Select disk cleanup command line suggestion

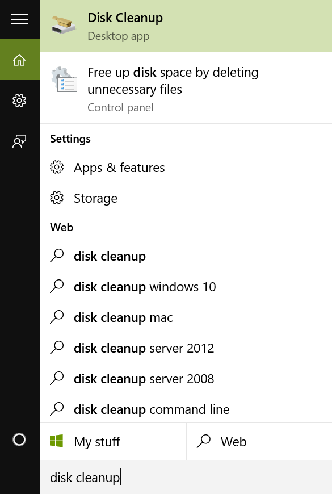(186, 409)
